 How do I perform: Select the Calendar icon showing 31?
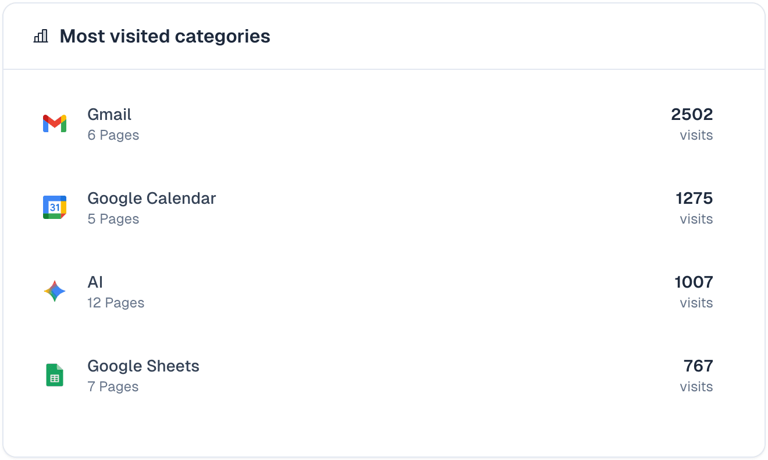click(x=55, y=207)
